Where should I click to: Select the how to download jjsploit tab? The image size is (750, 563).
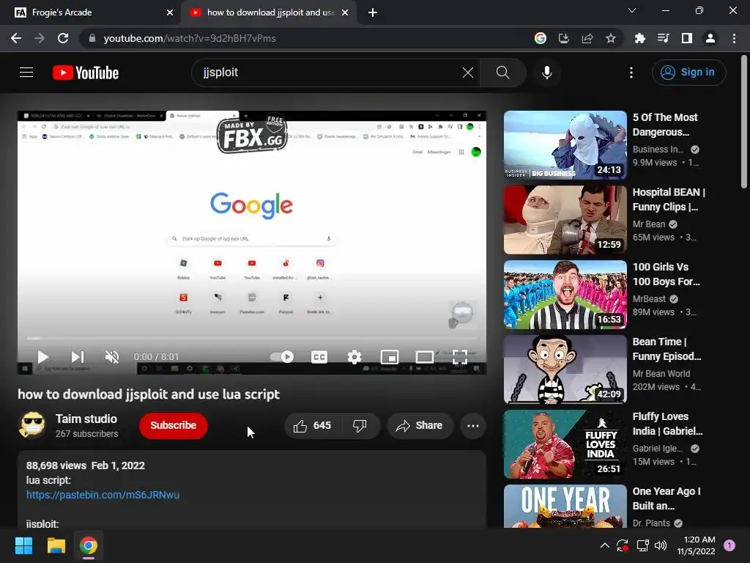(x=268, y=12)
